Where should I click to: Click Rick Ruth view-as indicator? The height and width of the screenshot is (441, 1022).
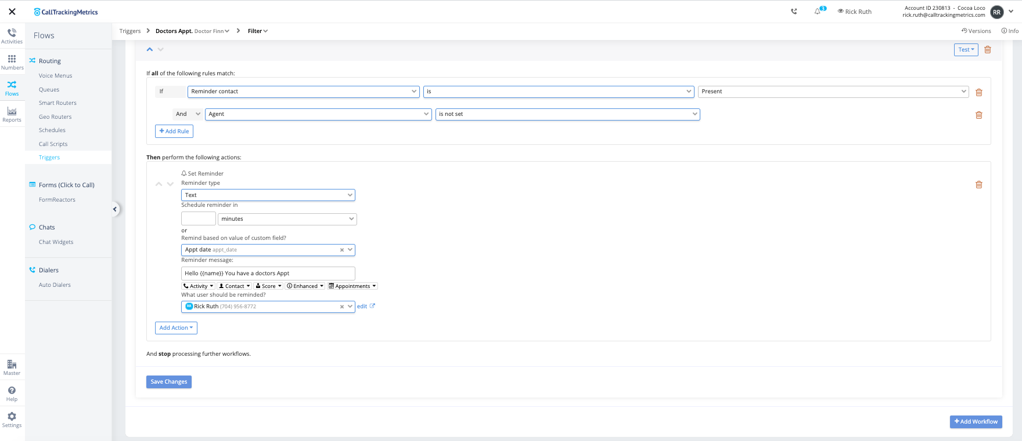[x=854, y=12]
